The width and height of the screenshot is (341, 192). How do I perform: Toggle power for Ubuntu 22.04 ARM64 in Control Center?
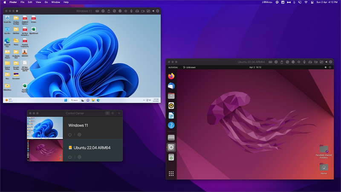pos(70,157)
